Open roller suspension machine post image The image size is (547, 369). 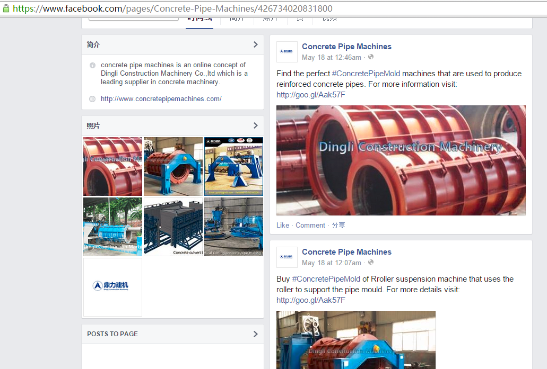tap(356, 340)
